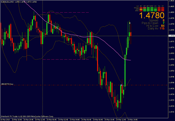
Task: Click the D1 column header in signal panel
Action: click(163, 6)
